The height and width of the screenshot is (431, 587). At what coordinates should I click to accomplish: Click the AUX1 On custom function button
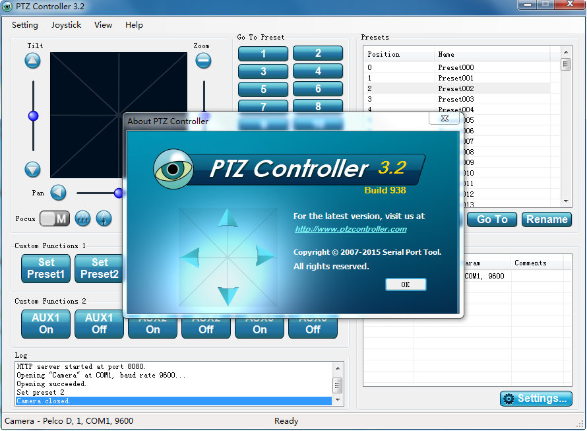(46, 323)
